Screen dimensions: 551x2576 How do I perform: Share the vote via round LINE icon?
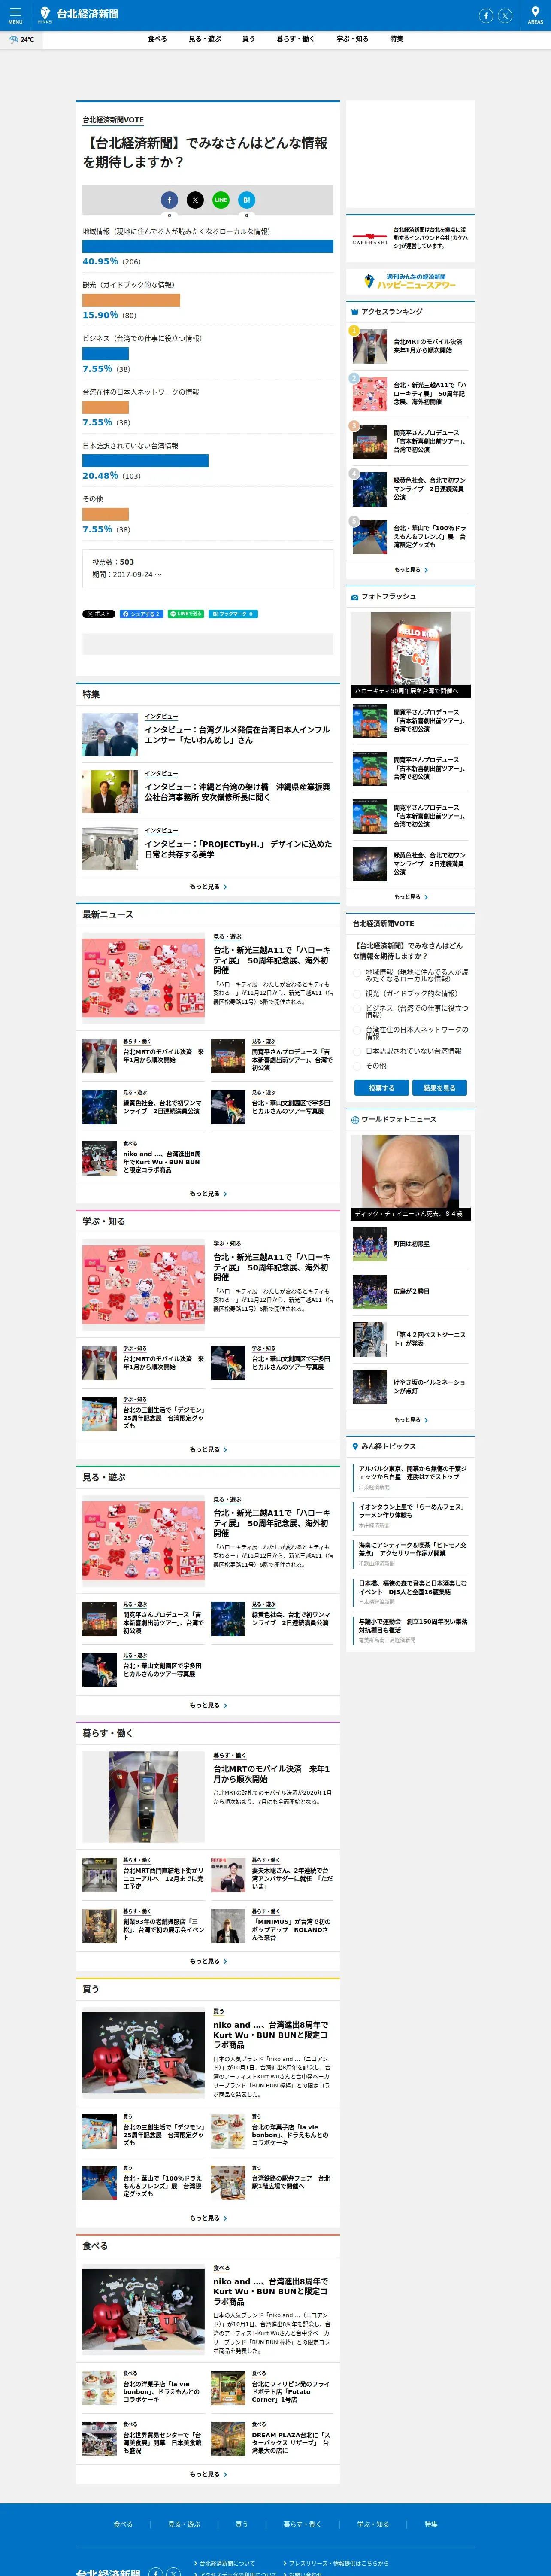(x=221, y=200)
